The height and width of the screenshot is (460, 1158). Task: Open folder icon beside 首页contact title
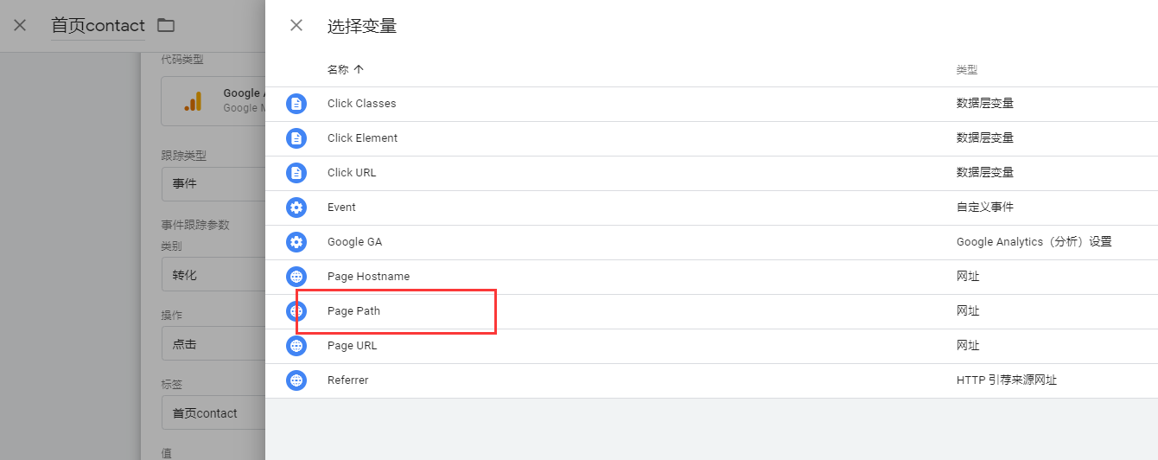166,25
